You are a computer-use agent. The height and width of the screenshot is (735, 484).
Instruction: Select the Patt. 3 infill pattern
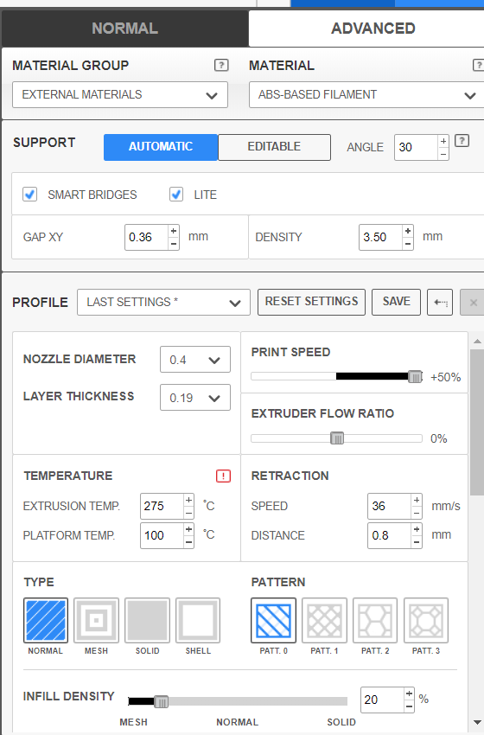(426, 620)
